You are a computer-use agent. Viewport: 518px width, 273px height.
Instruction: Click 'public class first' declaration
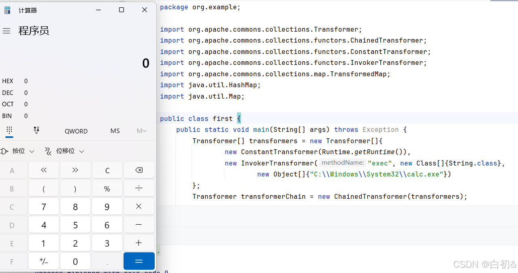click(196, 119)
